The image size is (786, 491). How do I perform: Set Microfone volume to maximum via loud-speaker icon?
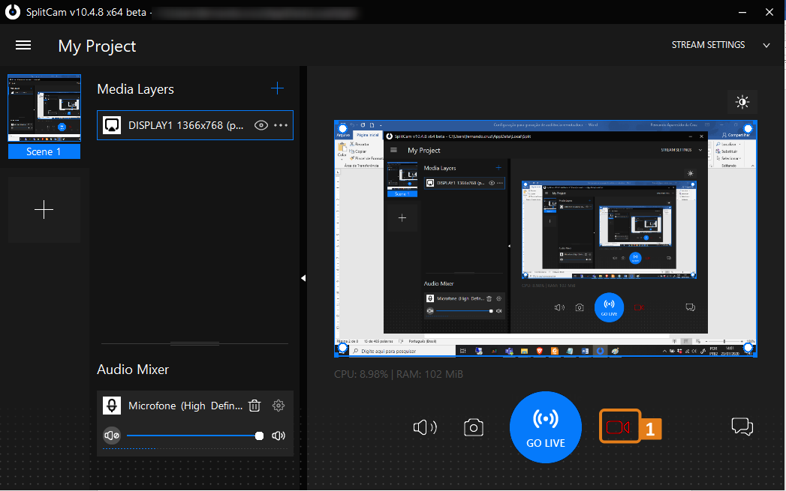coord(279,436)
